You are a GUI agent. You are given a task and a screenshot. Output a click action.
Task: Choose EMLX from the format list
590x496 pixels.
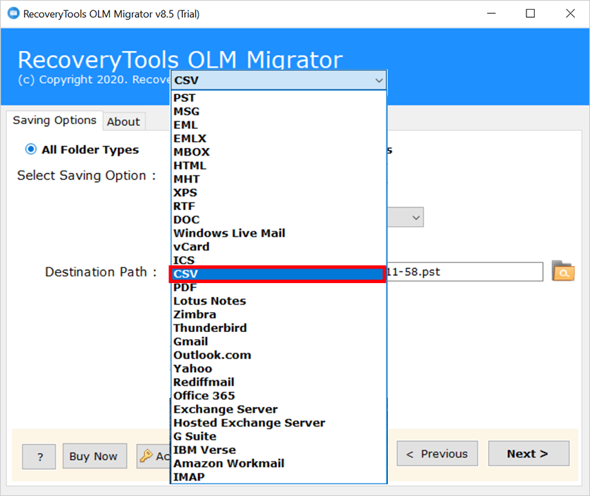click(279, 138)
